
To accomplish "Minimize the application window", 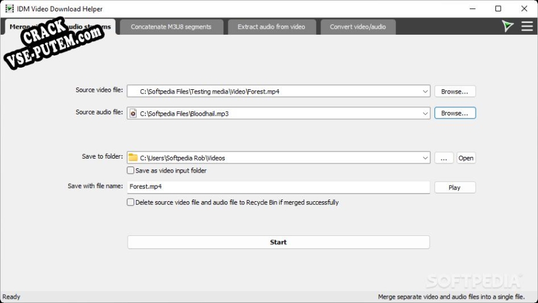I will click(471, 9).
